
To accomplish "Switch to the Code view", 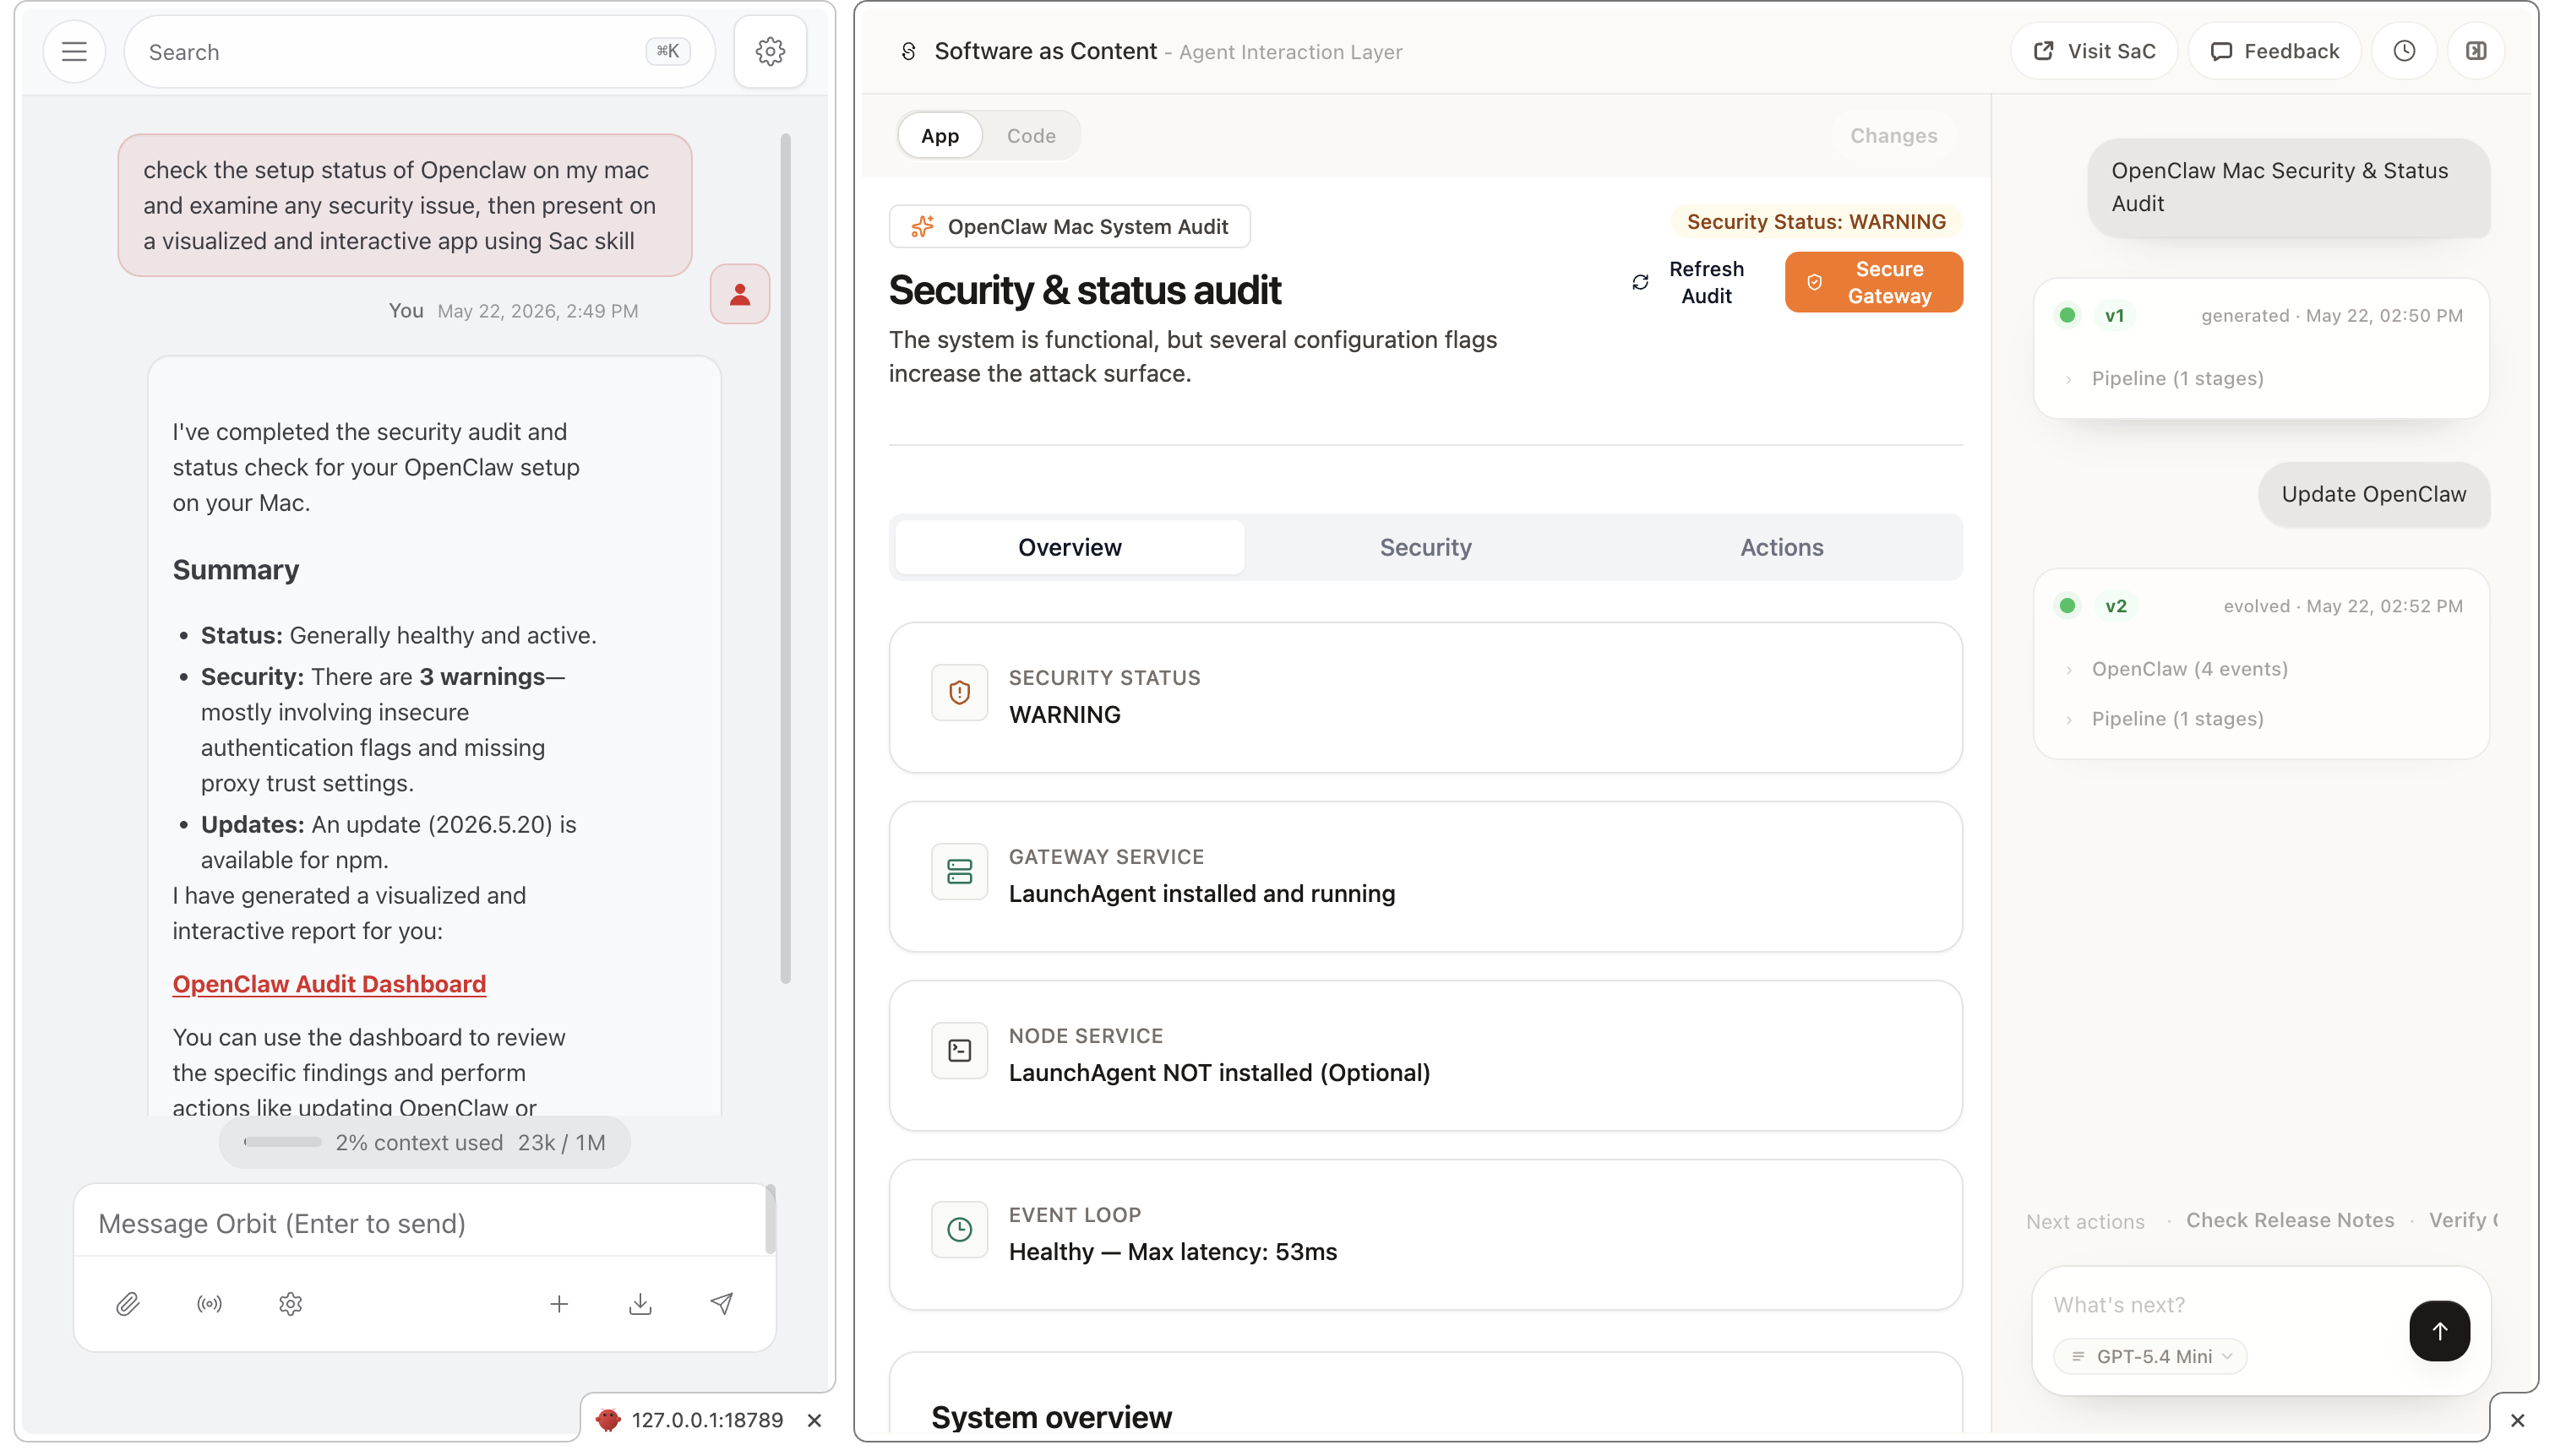I will point(1031,135).
